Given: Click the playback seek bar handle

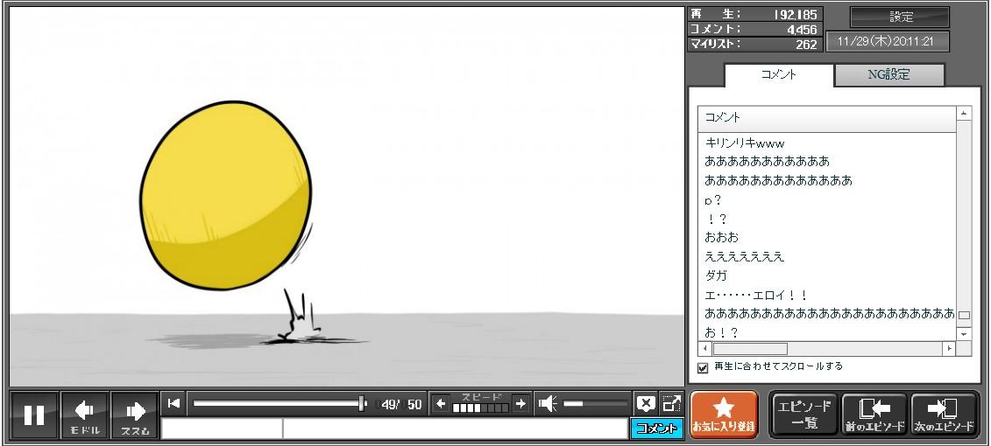Looking at the screenshot, I should [362, 404].
